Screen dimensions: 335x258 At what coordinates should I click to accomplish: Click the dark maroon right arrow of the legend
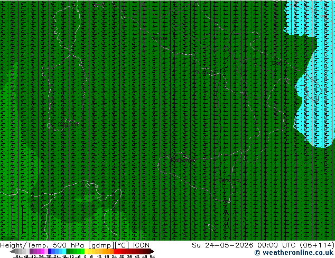click(x=152, y=251)
